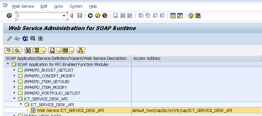Image resolution: width=262 pixels, height=116 pixels.
Task: Collapse the top-level ICT_SERVICE_DESK_API node
Action: tap(14, 98)
